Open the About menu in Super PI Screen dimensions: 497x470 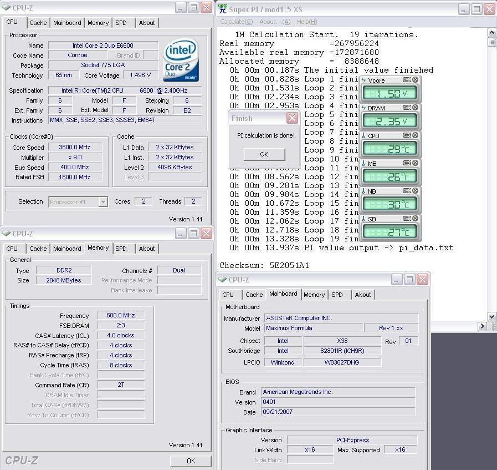[x=275, y=22]
